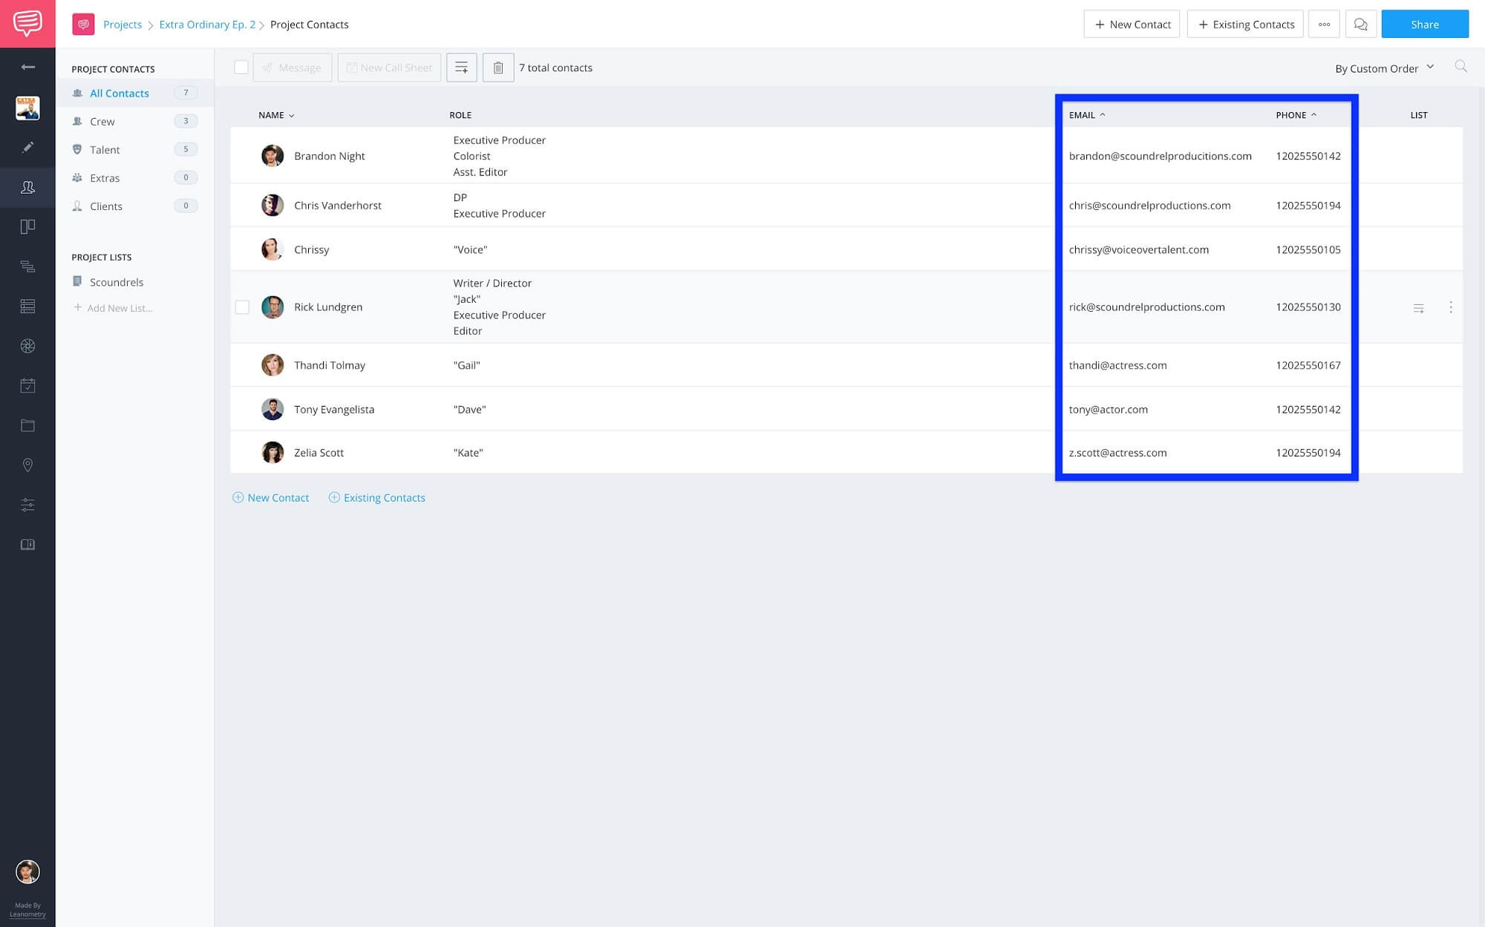
Task: Click the name Chrissy
Action: point(312,249)
